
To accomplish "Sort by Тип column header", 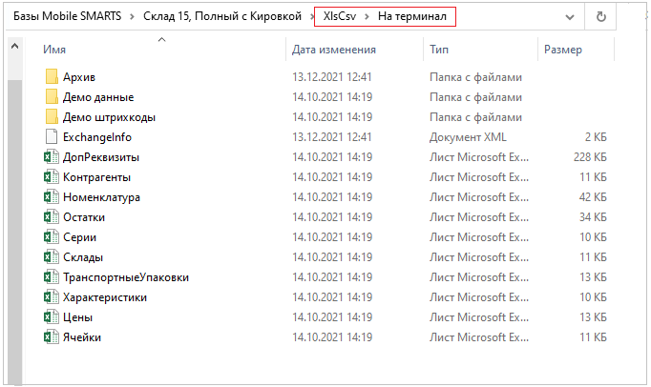I will point(439,50).
